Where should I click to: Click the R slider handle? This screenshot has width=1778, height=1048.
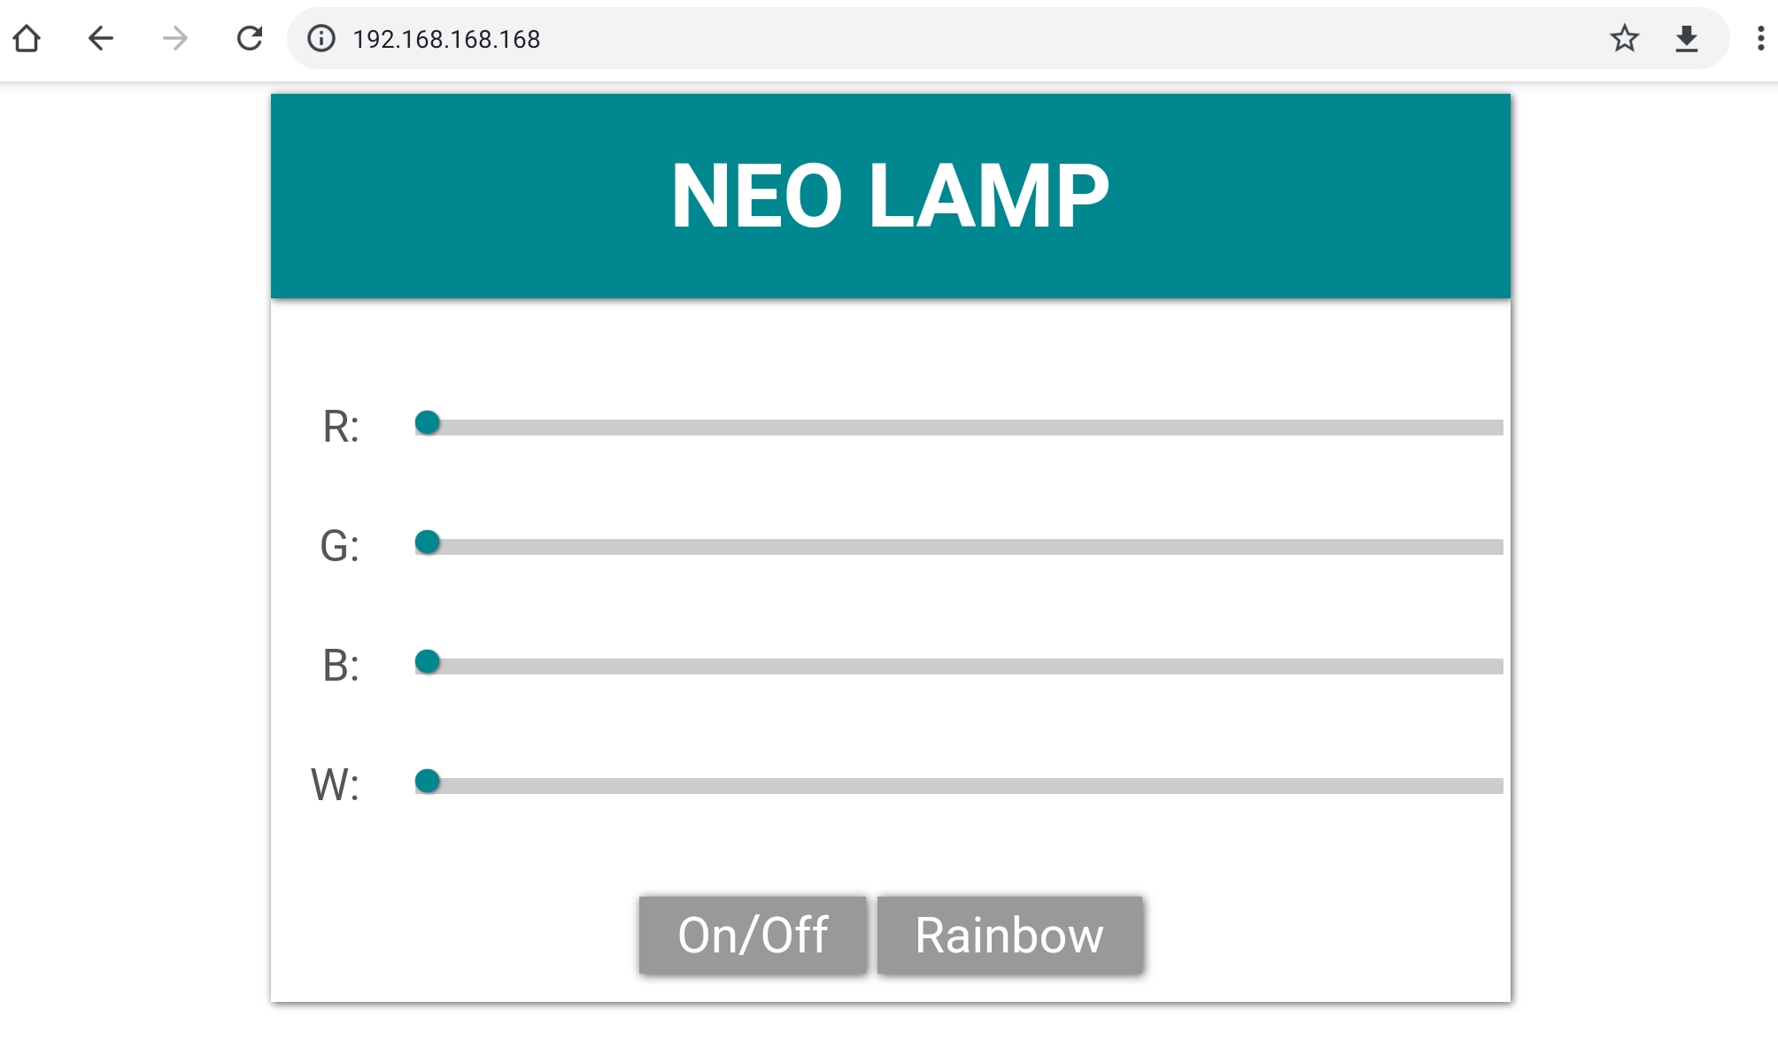point(428,423)
